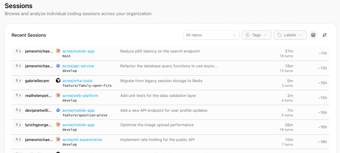Click the swap arrows icon
340x153 pixels.
pos(324,35)
